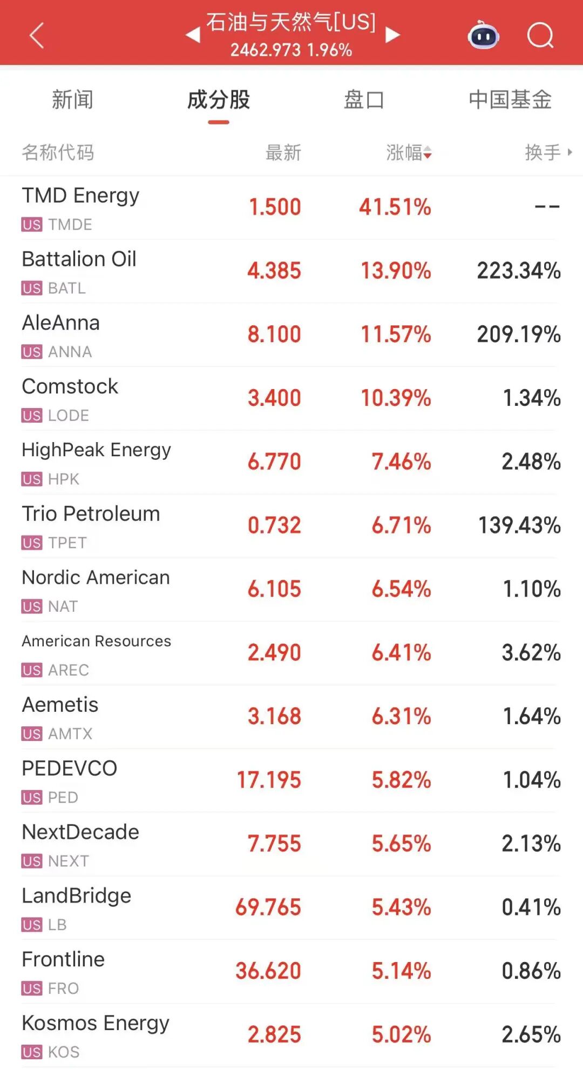
Task: Switch to the 盘口 tab
Action: (364, 101)
